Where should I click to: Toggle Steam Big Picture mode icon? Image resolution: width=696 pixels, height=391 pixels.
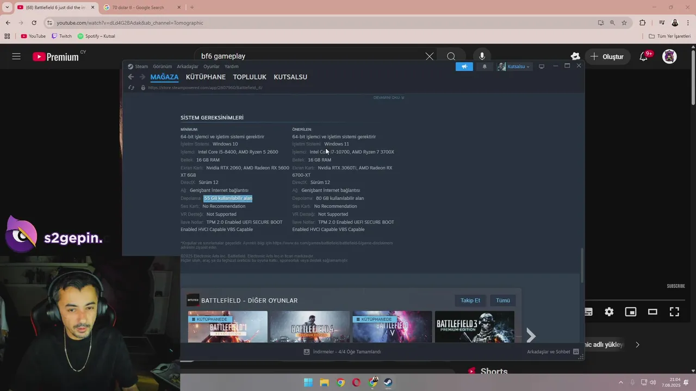542,66
